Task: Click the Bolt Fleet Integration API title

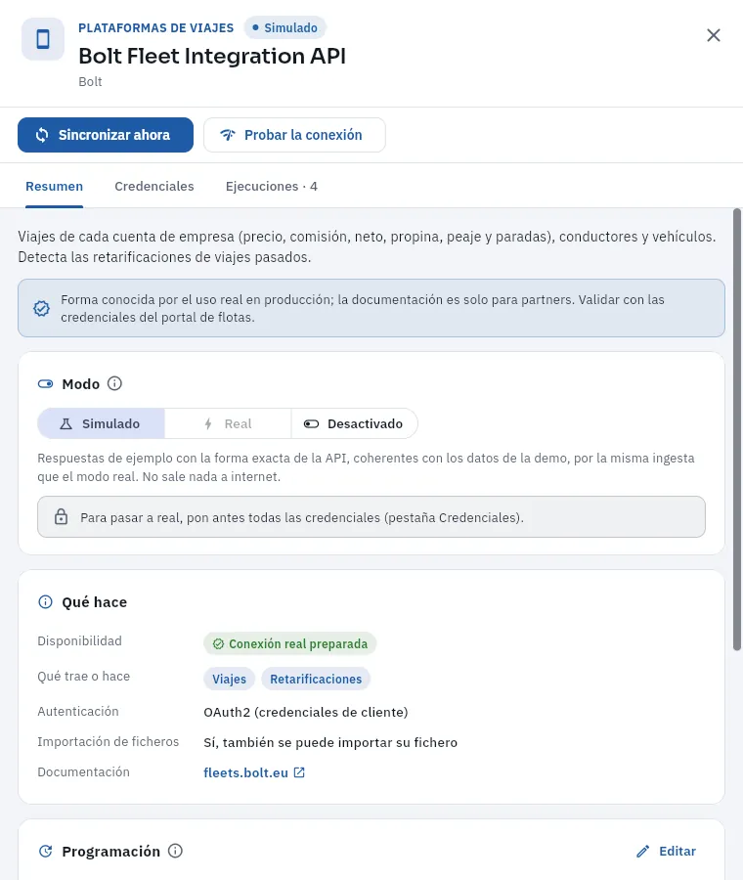Action: click(x=212, y=56)
